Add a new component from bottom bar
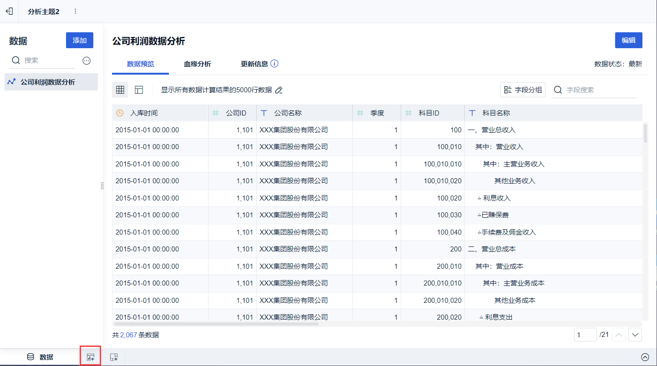The width and height of the screenshot is (657, 366). click(91, 357)
